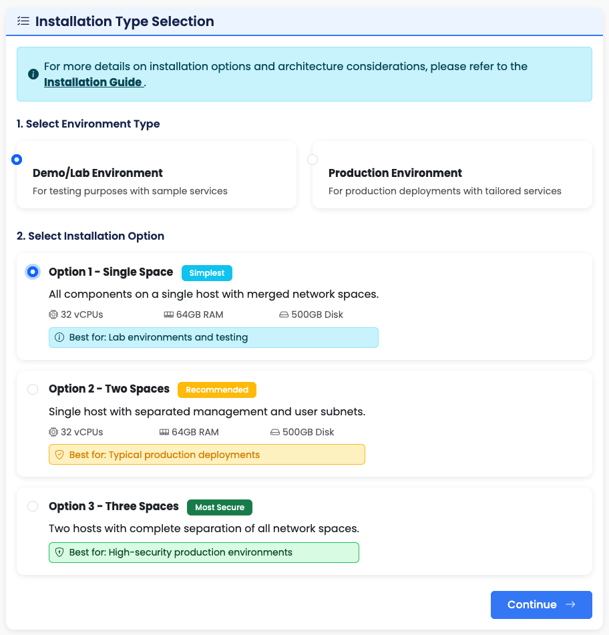This screenshot has height=635, width=609.
Task: Open the Installation Guide link
Action: 93,82
